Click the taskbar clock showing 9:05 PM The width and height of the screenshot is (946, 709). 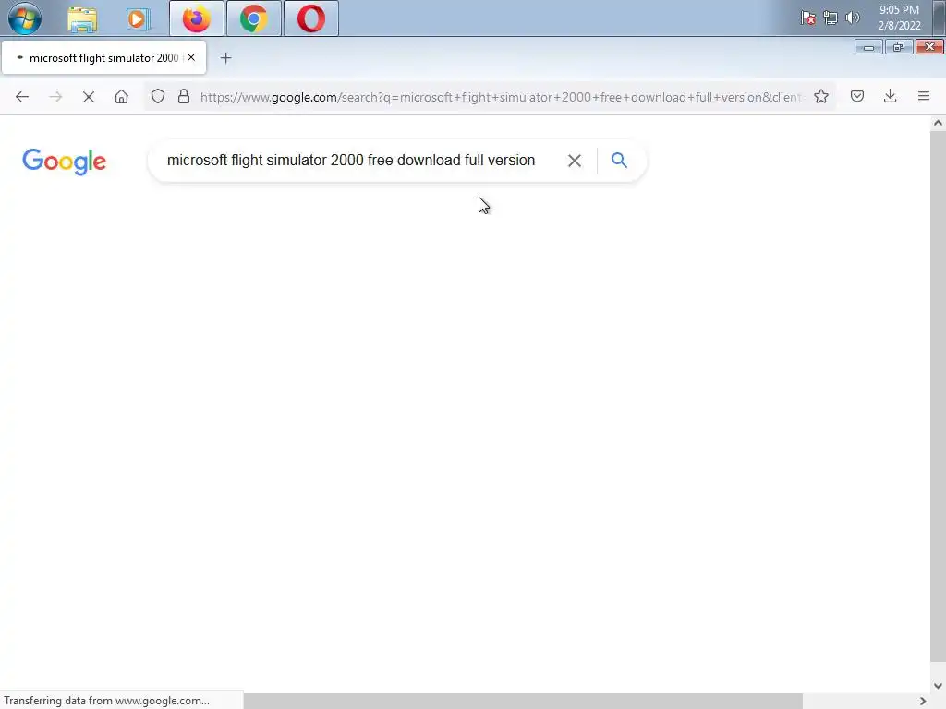[x=900, y=18]
